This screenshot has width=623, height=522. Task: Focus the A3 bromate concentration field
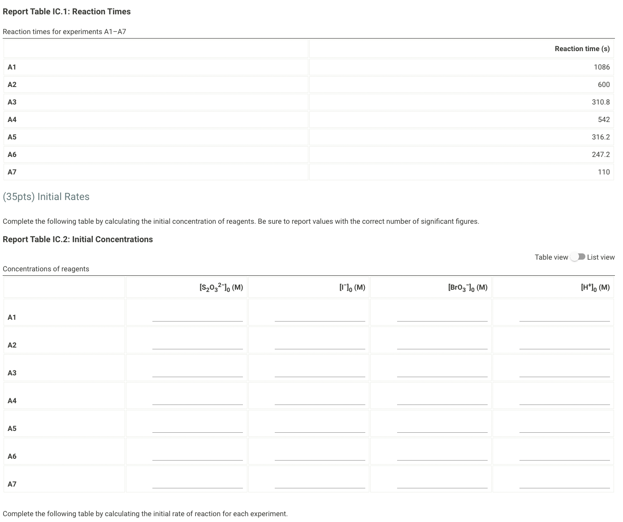[x=442, y=371]
